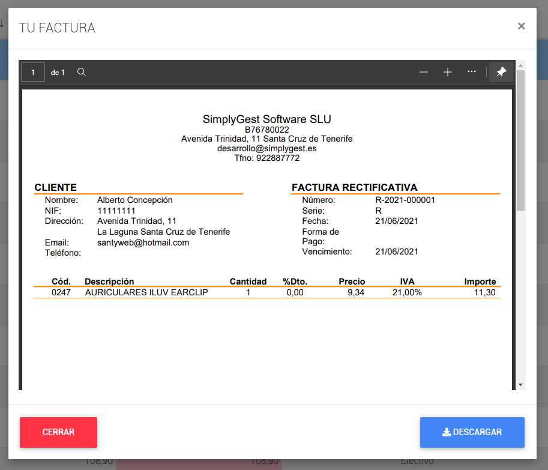Click the customer name Alberto Concepción
Viewport: 548px width, 470px height.
click(x=134, y=200)
